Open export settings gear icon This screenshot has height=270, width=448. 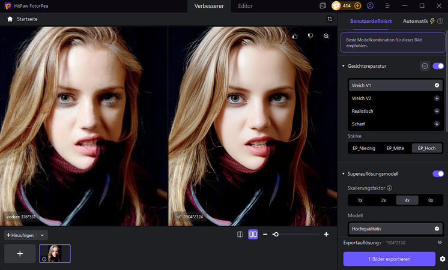tap(442, 259)
